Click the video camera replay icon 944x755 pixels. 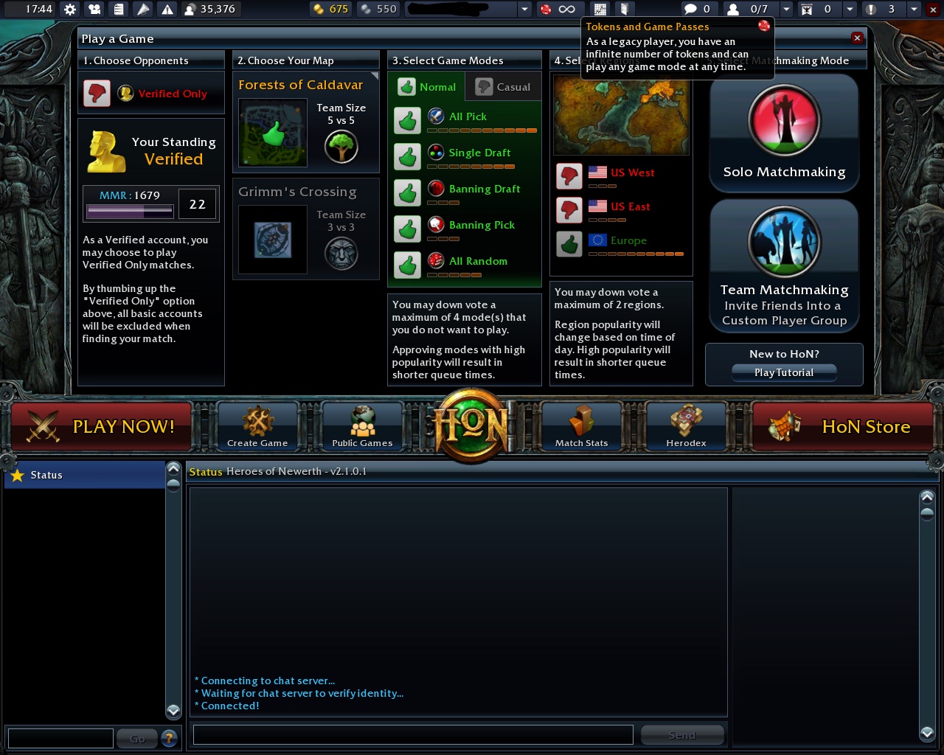(94, 10)
